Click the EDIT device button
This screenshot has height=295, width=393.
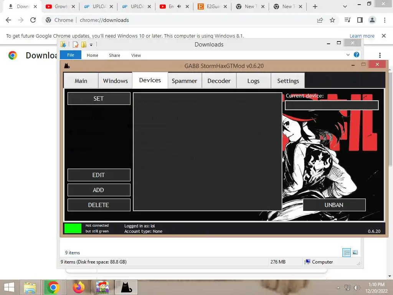99,175
